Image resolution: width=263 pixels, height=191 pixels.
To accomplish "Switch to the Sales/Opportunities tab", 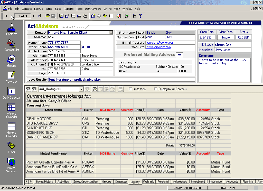I will pos(85,182).
